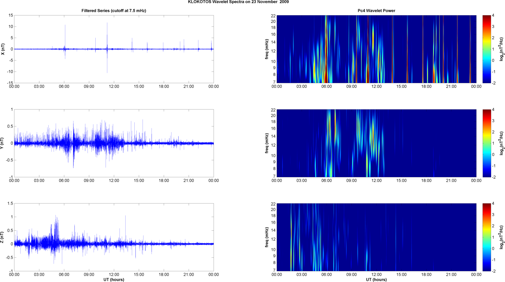Image resolution: width=505 pixels, height=282 pixels.
Task: Click freq (mHz) label of bottom spectrogram
Action: pyautogui.click(x=267, y=237)
